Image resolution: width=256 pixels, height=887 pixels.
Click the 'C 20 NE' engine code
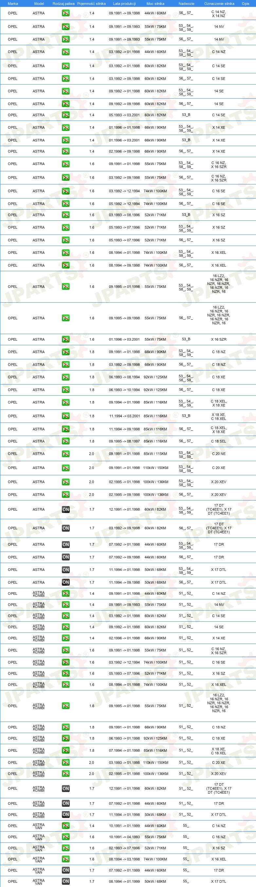click(219, 454)
